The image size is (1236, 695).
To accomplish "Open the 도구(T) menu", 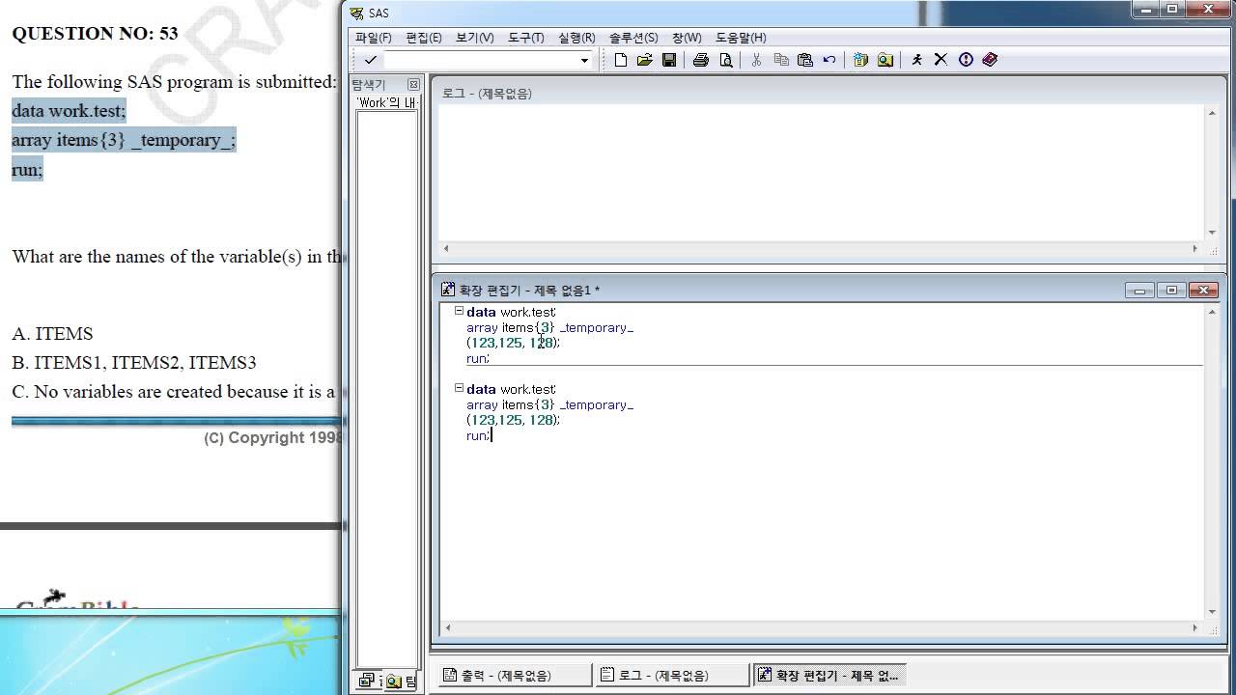I will 526,38.
